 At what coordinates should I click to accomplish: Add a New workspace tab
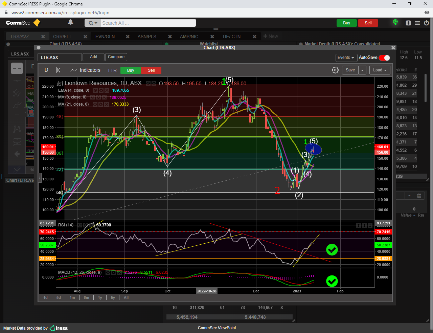[271, 36]
